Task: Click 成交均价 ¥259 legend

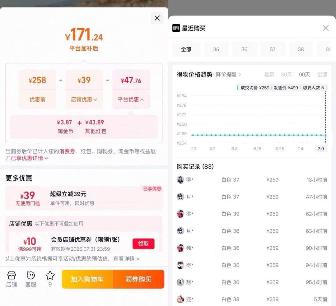Action: (255, 88)
